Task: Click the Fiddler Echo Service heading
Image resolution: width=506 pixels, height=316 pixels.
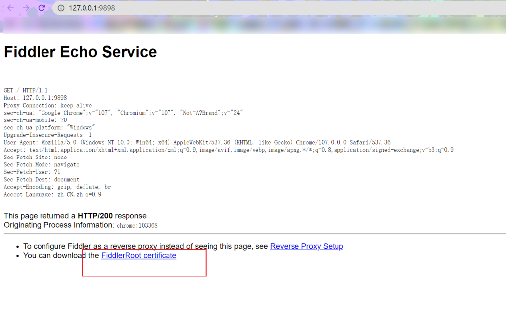Action: coord(81,52)
